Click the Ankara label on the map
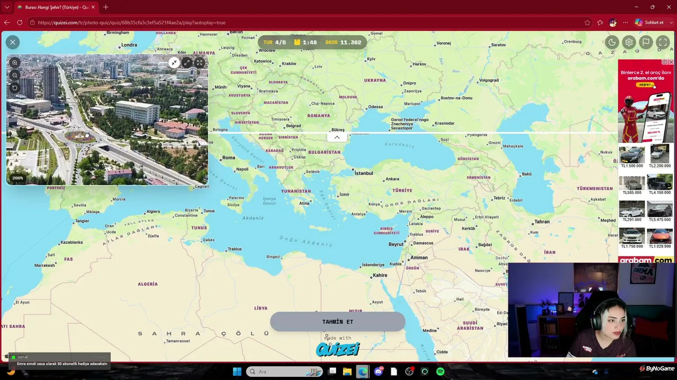Image resolution: width=677 pixels, height=380 pixels. tap(392, 179)
